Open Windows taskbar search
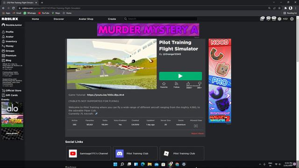 tap(122, 164)
